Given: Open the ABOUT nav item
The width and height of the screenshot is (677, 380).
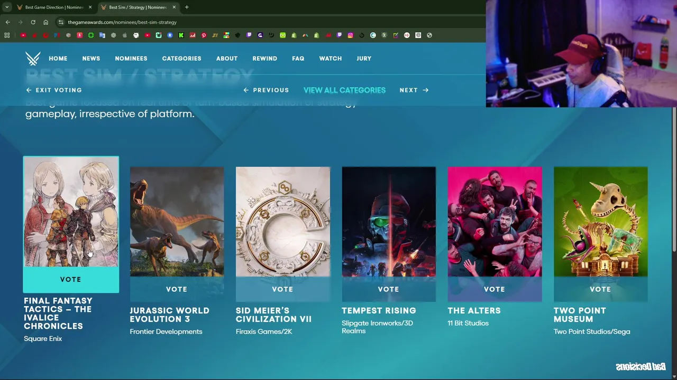Looking at the screenshot, I should point(227,59).
